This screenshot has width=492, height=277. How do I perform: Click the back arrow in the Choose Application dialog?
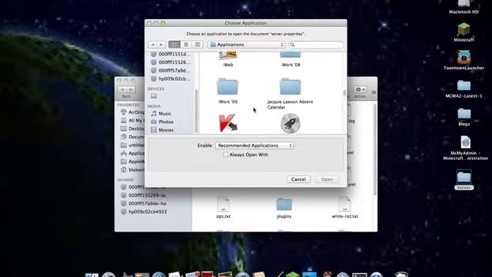[x=153, y=45]
